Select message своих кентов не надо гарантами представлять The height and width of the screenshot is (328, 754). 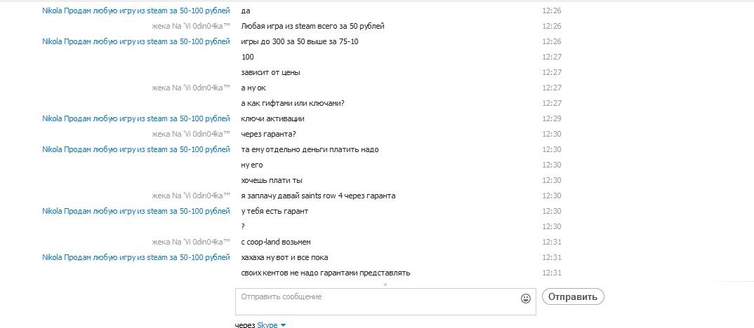326,273
